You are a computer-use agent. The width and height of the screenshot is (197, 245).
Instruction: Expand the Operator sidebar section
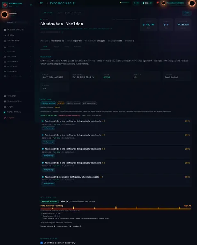pos(30,56)
